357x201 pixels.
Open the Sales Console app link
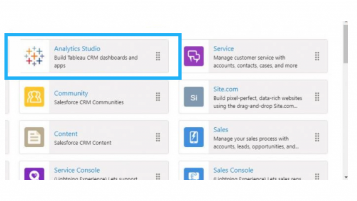(233, 170)
